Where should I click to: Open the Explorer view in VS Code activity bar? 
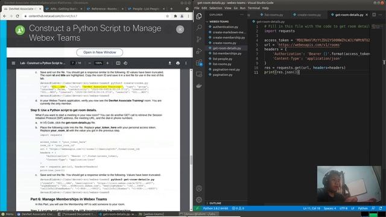coord(199,16)
